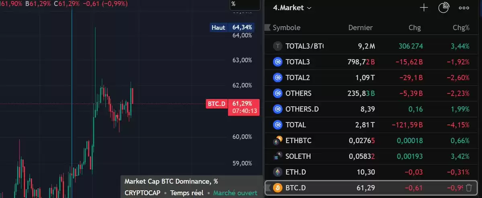Click the TOTAL3/BTC symbol icon
The height and width of the screenshot is (198, 482).
(278, 46)
